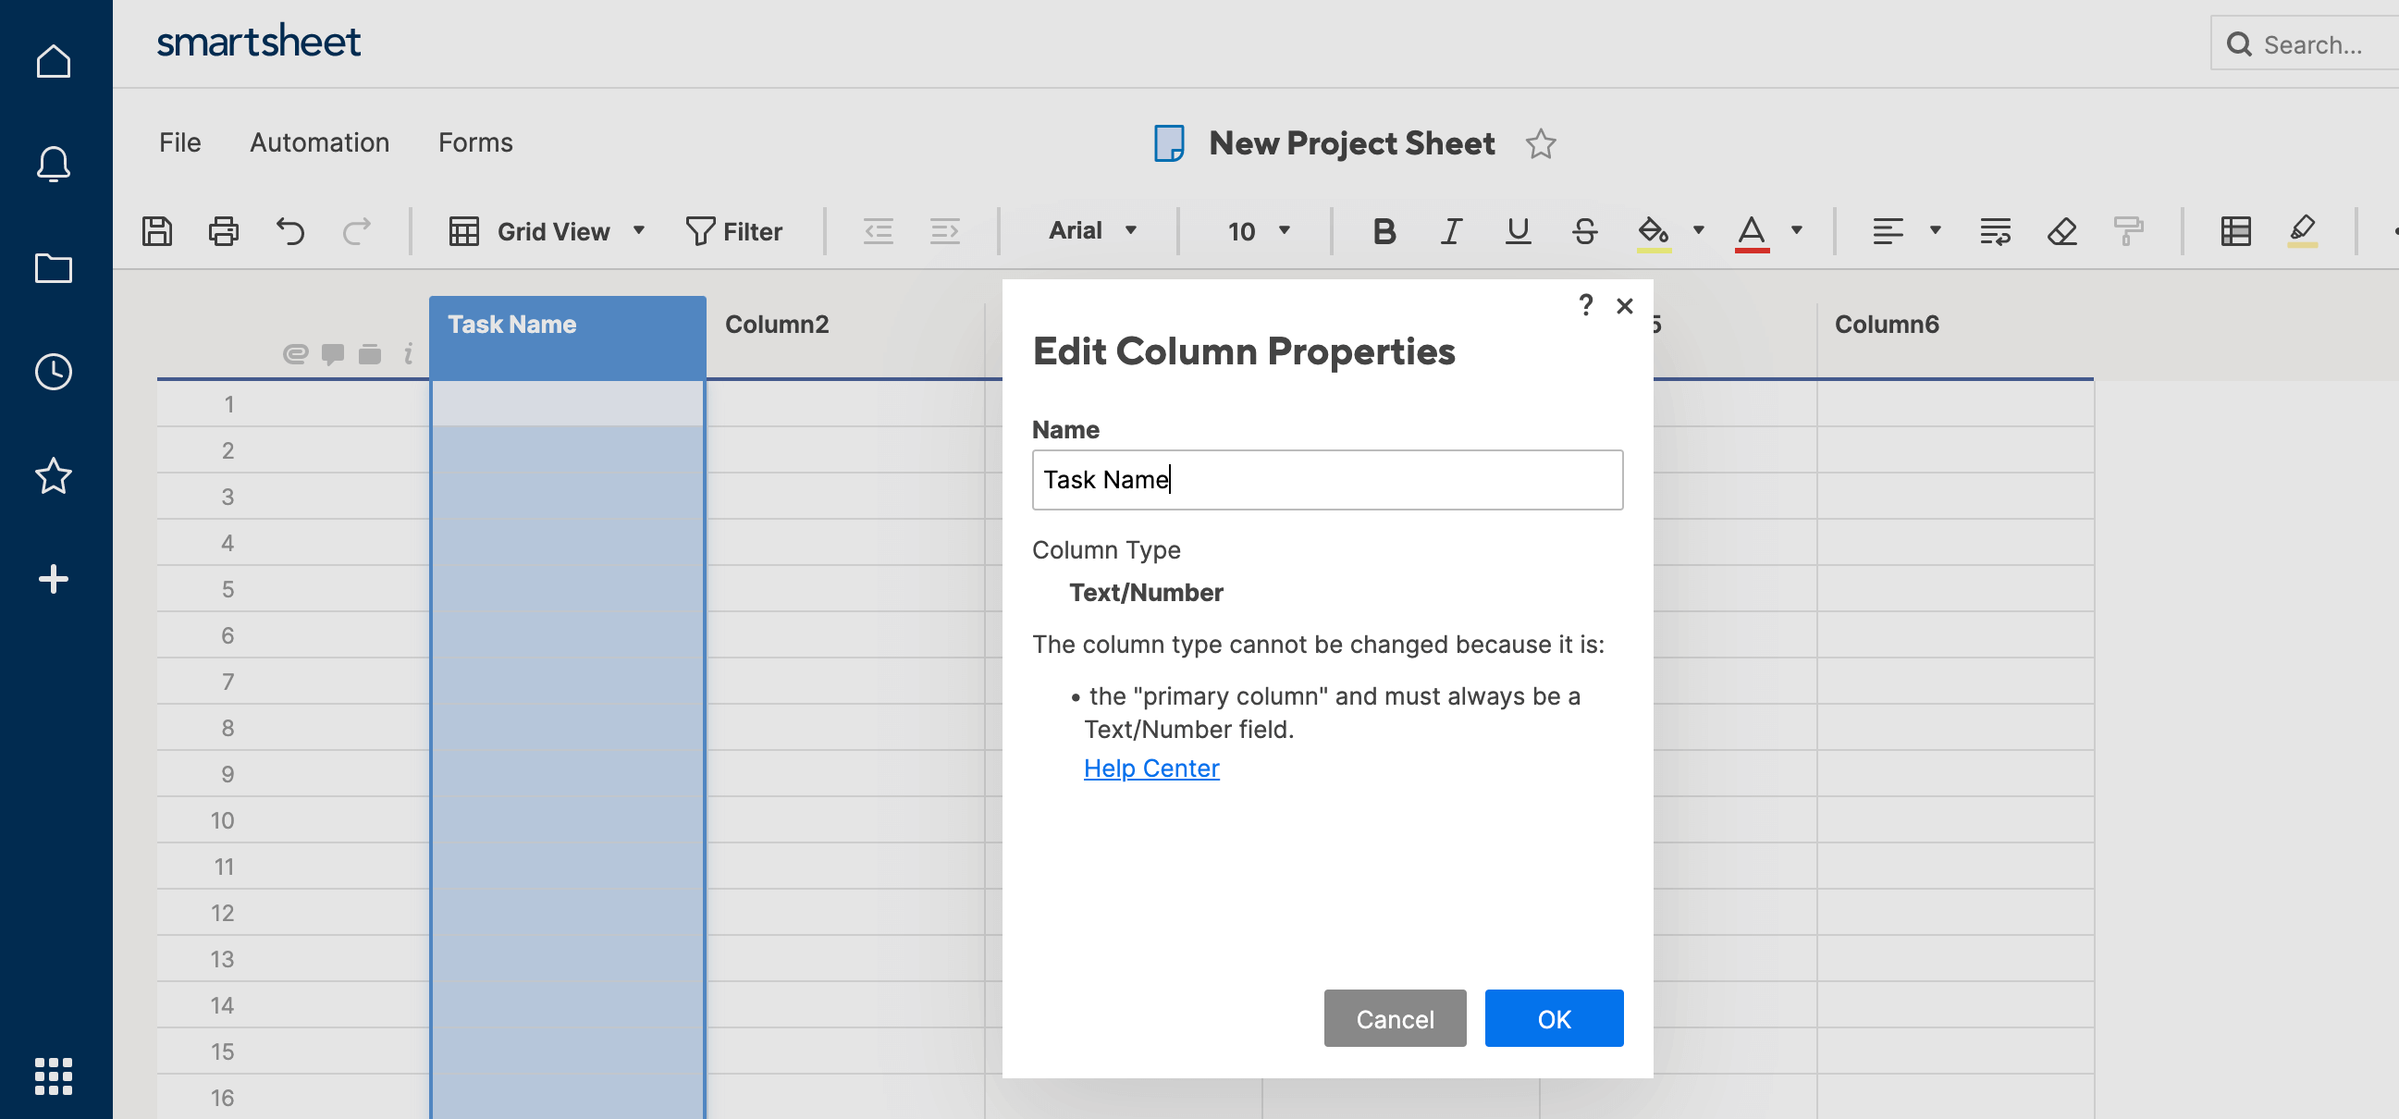Open the Automation menu
The image size is (2399, 1119).
(x=319, y=142)
